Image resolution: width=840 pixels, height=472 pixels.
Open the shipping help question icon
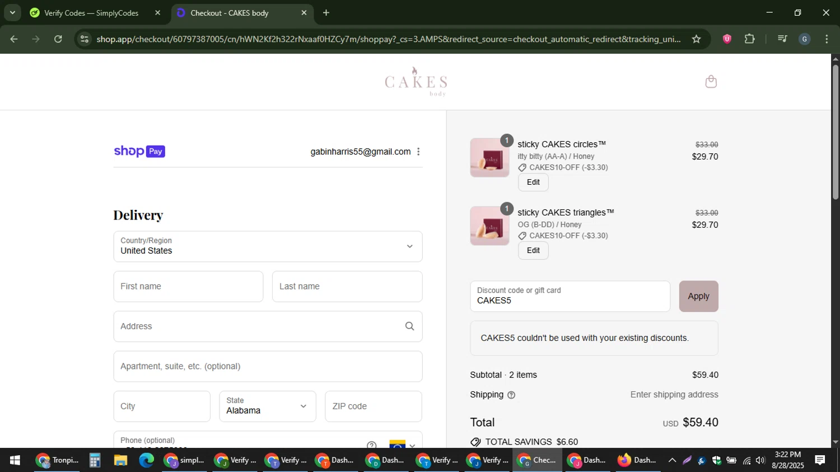(511, 395)
